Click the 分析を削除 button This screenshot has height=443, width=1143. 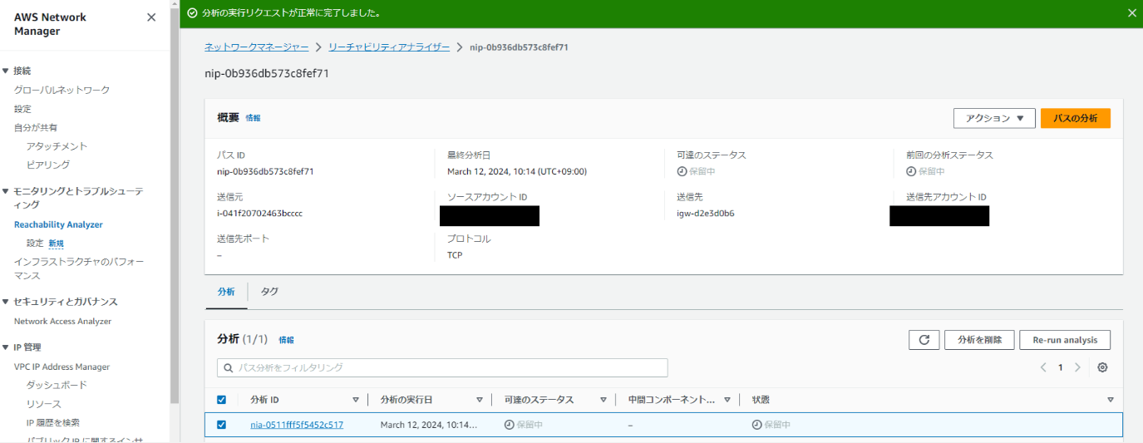[979, 340]
